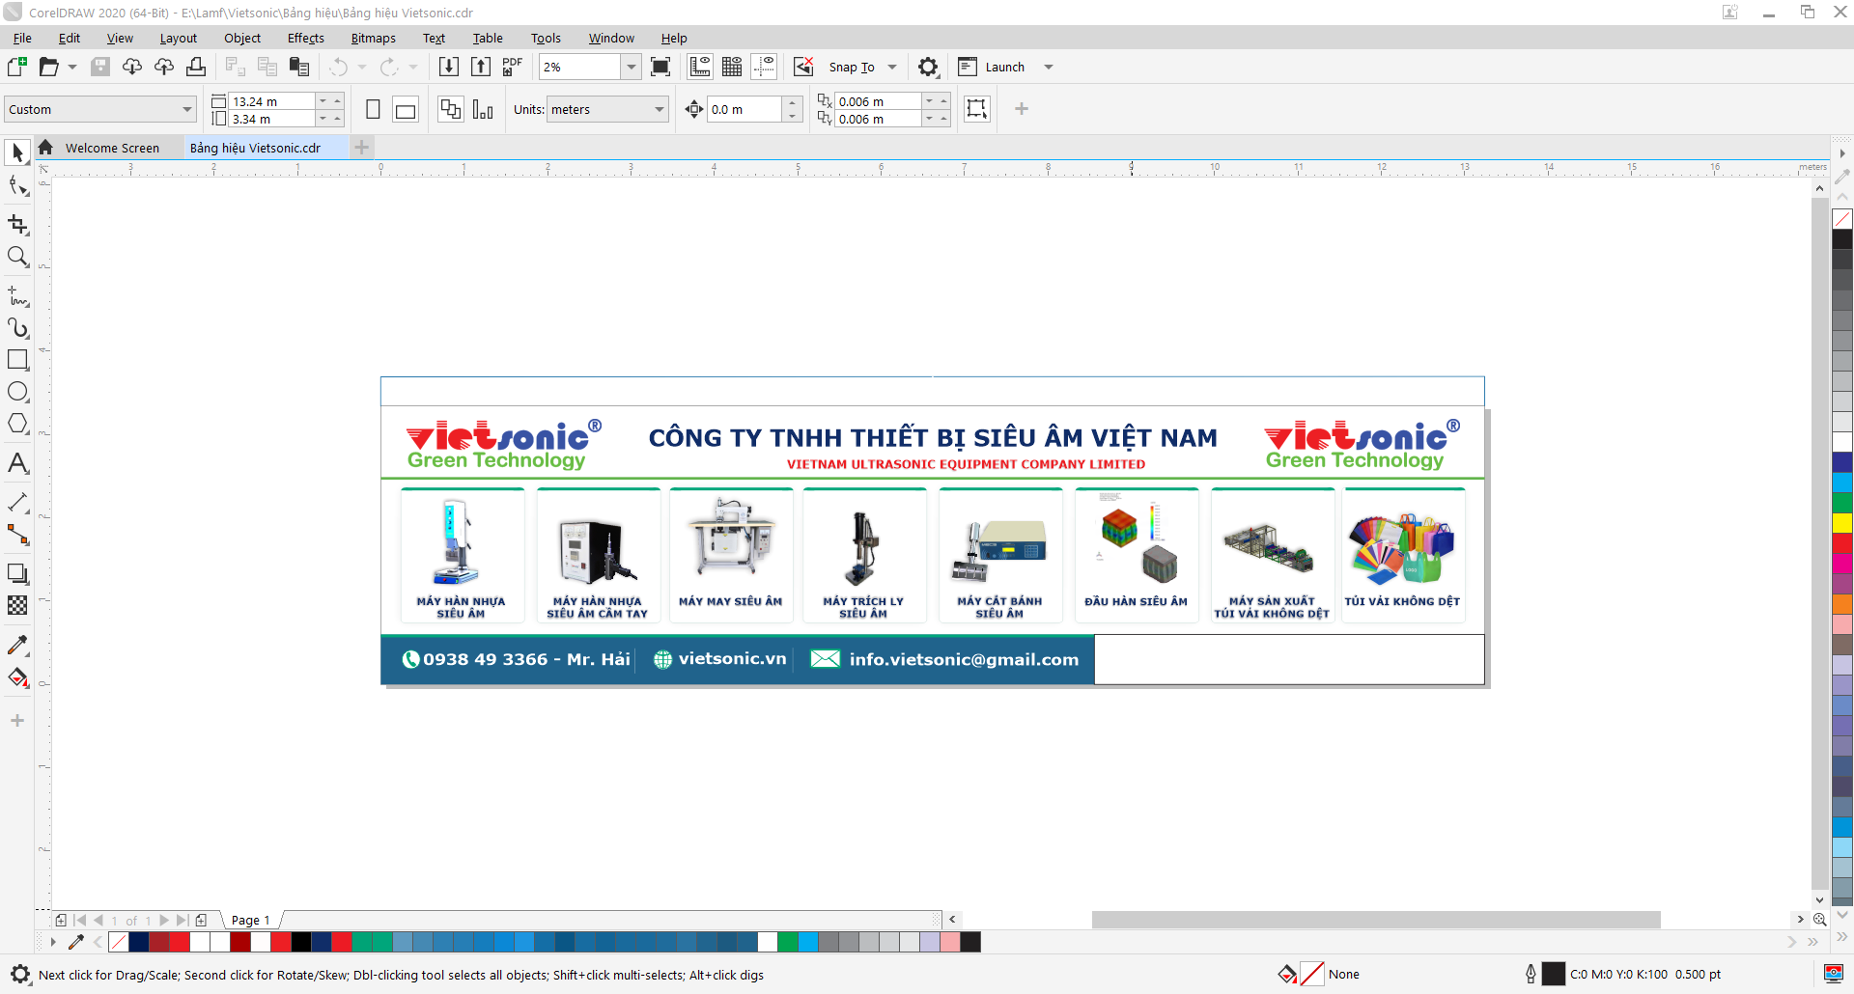The width and height of the screenshot is (1854, 994).
Task: Expand the Snap To dropdown
Action: pyautogui.click(x=892, y=67)
